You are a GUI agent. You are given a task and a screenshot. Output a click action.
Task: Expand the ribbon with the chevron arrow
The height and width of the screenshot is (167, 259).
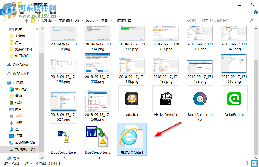249,12
